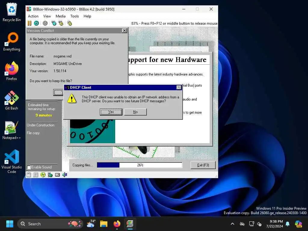Screen dimensions: 308x231
Task: Click the "MSGAME UniDriver" description text
Action: (68, 64)
